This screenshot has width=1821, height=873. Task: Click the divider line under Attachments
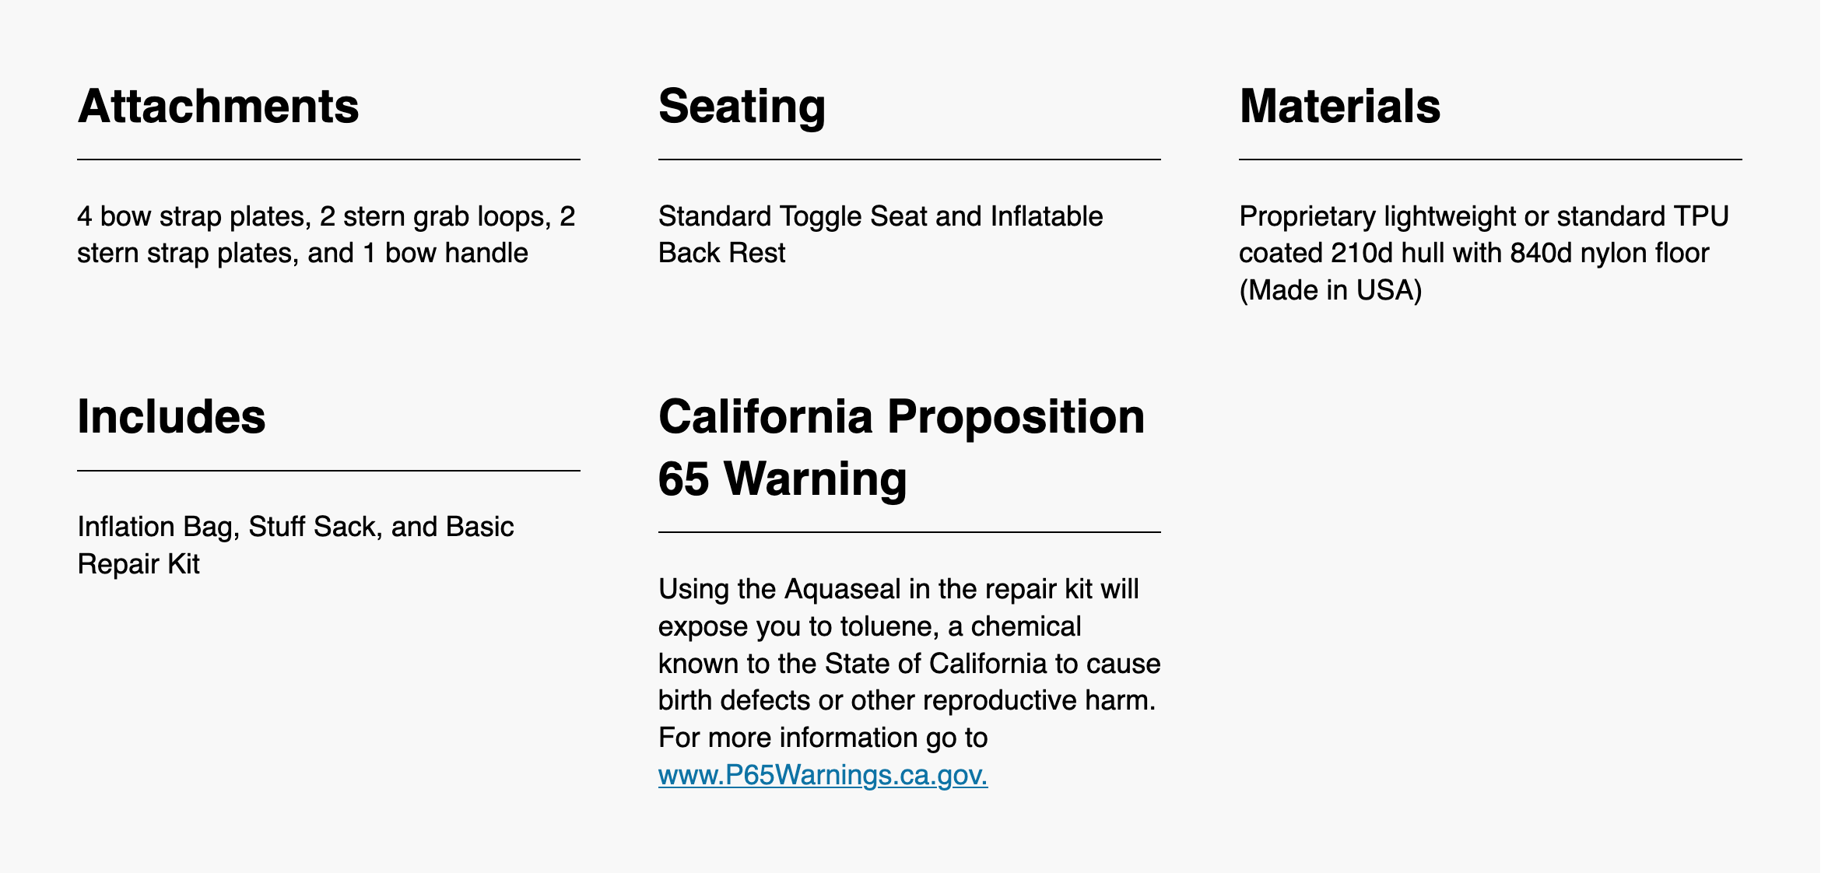pyautogui.click(x=328, y=160)
